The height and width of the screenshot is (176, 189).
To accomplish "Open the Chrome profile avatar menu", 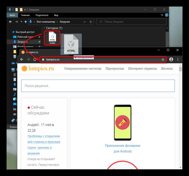I will 171,60.
